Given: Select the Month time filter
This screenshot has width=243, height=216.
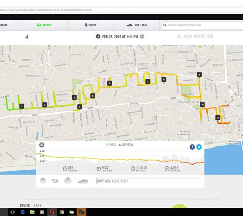Looking at the screenshot, I should coord(198,36).
